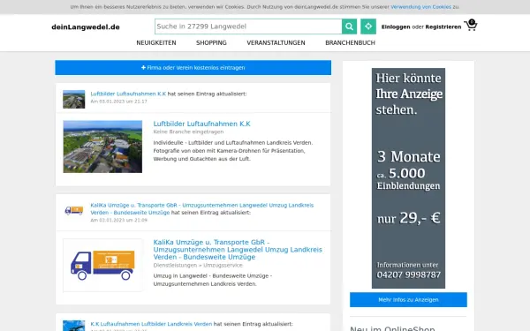The height and width of the screenshot is (331, 530).
Task: Click 'Firma oder Verein kostenlos eintragen' button
Action: pos(193,68)
